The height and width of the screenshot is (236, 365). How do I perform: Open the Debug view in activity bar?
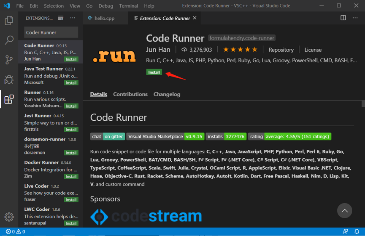point(9,80)
